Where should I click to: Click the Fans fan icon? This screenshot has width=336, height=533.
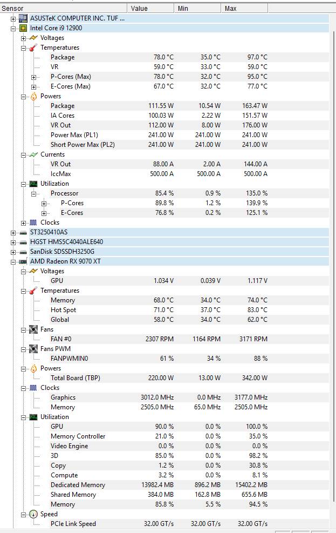(33, 329)
